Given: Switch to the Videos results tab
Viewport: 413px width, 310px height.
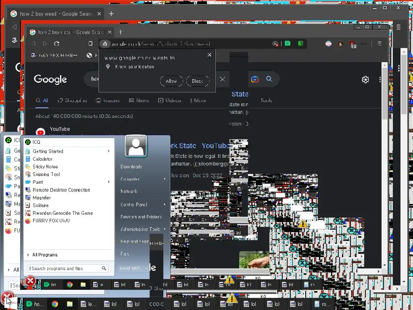Looking at the screenshot, I should coord(170,101).
